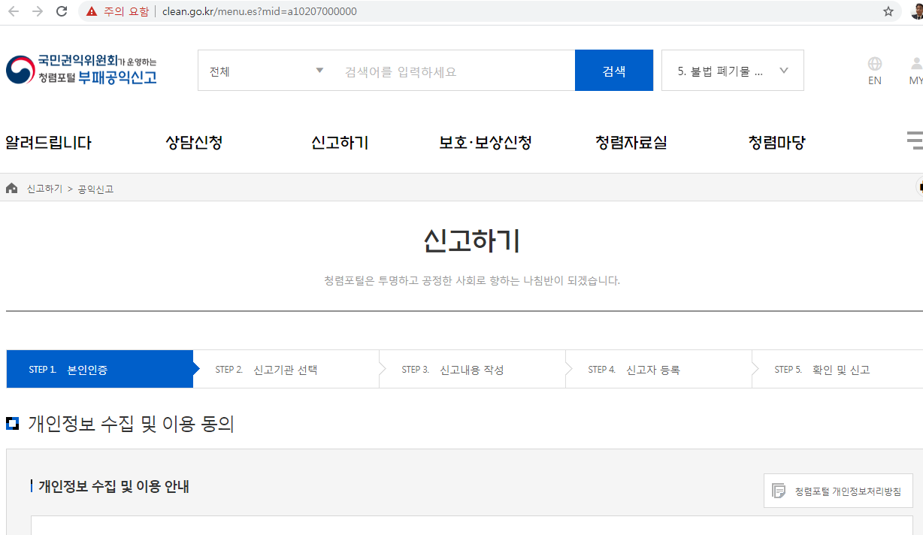Open the 상담신청 menu
The height and width of the screenshot is (535, 923).
(194, 143)
